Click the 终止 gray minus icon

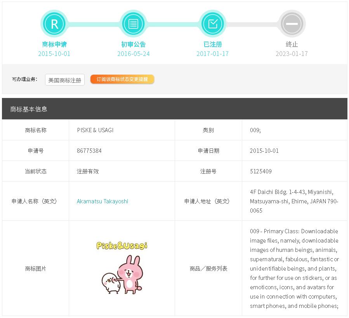pyautogui.click(x=292, y=24)
